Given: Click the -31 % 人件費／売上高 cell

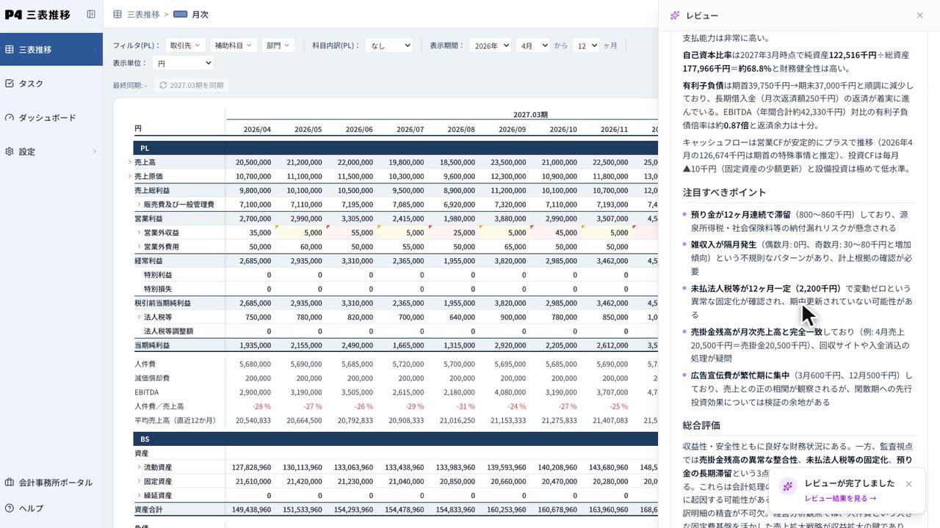Looking at the screenshot, I should click(466, 406).
